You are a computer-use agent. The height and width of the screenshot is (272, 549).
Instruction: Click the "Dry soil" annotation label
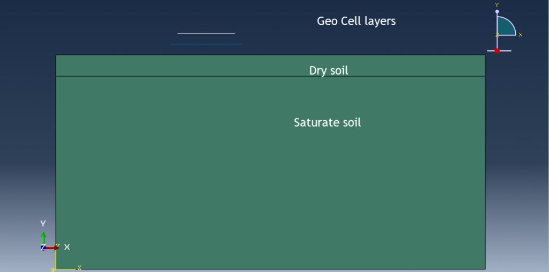329,70
